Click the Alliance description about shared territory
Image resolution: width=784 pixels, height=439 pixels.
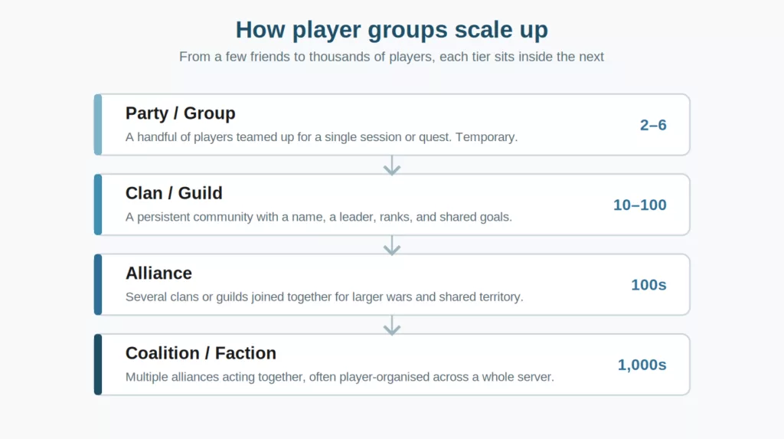coord(324,296)
